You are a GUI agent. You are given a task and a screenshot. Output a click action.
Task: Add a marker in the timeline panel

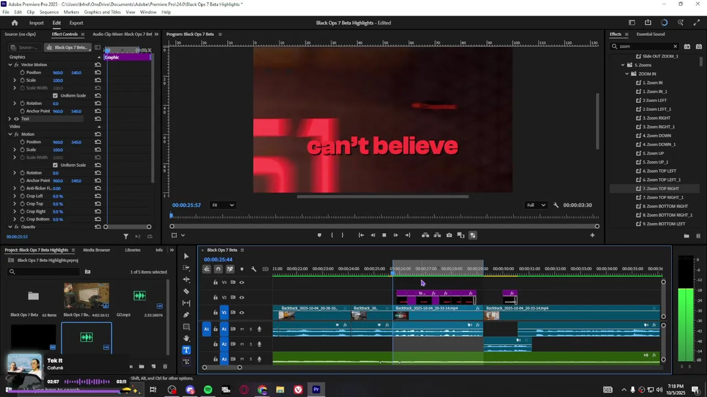click(x=241, y=269)
